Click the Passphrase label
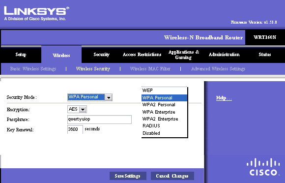285x183 pixels. pyautogui.click(x=18, y=120)
